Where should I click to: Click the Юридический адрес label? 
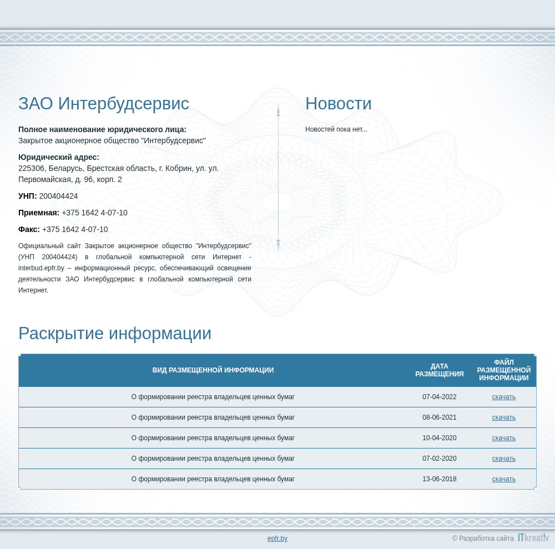[59, 157]
